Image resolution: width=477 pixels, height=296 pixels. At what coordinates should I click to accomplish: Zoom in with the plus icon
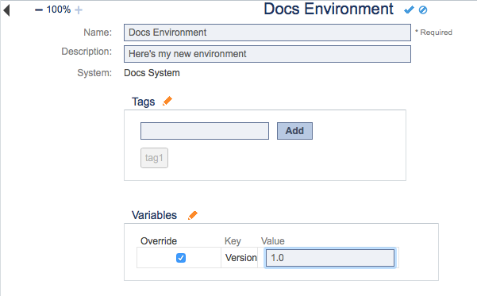point(79,10)
